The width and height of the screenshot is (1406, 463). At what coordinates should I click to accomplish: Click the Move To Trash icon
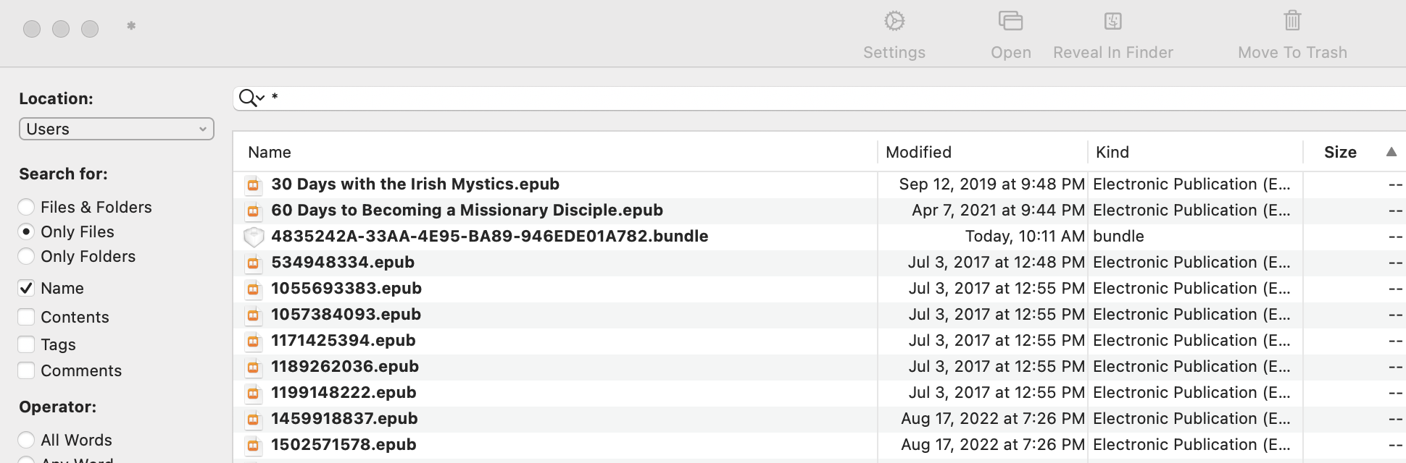tap(1292, 21)
